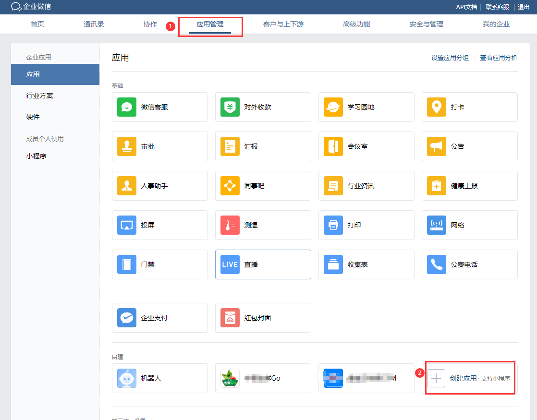Image resolution: width=537 pixels, height=420 pixels.
Task: Switch to the 通讯录 tab
Action: tap(94, 24)
